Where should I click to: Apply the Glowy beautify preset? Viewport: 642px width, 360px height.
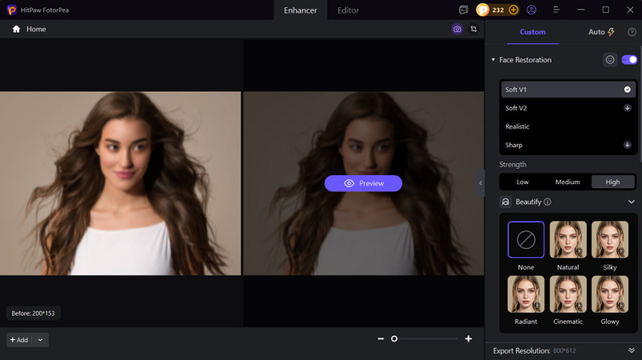point(610,294)
